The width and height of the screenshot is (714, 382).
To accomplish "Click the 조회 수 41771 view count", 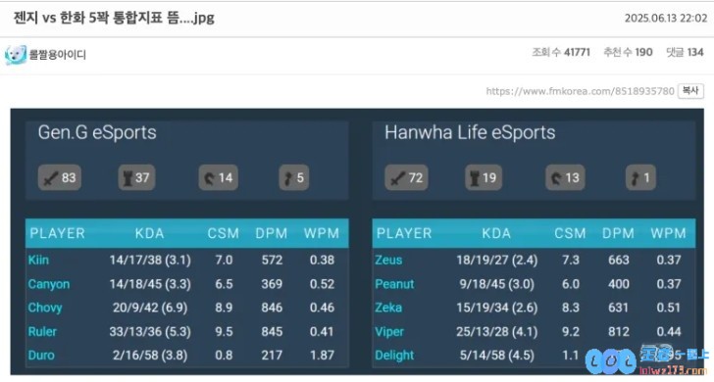I will (561, 52).
